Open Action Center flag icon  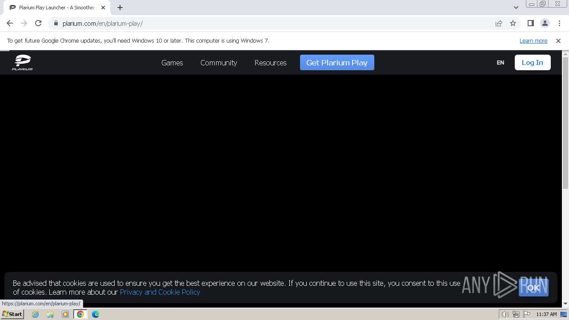pyautogui.click(x=527, y=314)
